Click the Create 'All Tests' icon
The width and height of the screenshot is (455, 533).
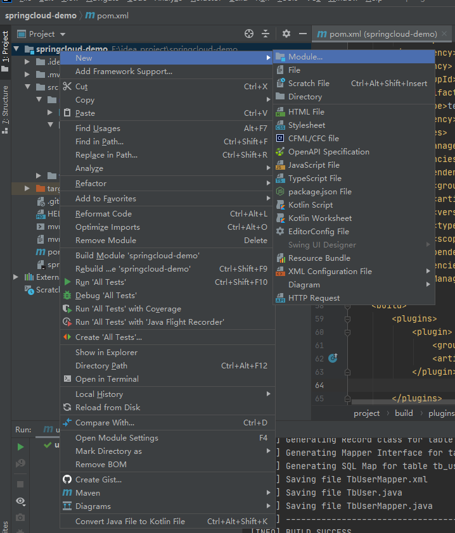tap(67, 337)
